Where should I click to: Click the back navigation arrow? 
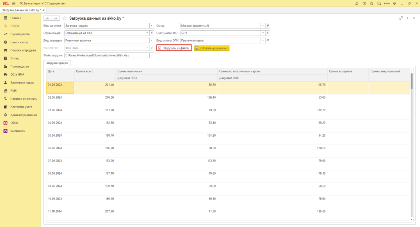click(x=48, y=18)
